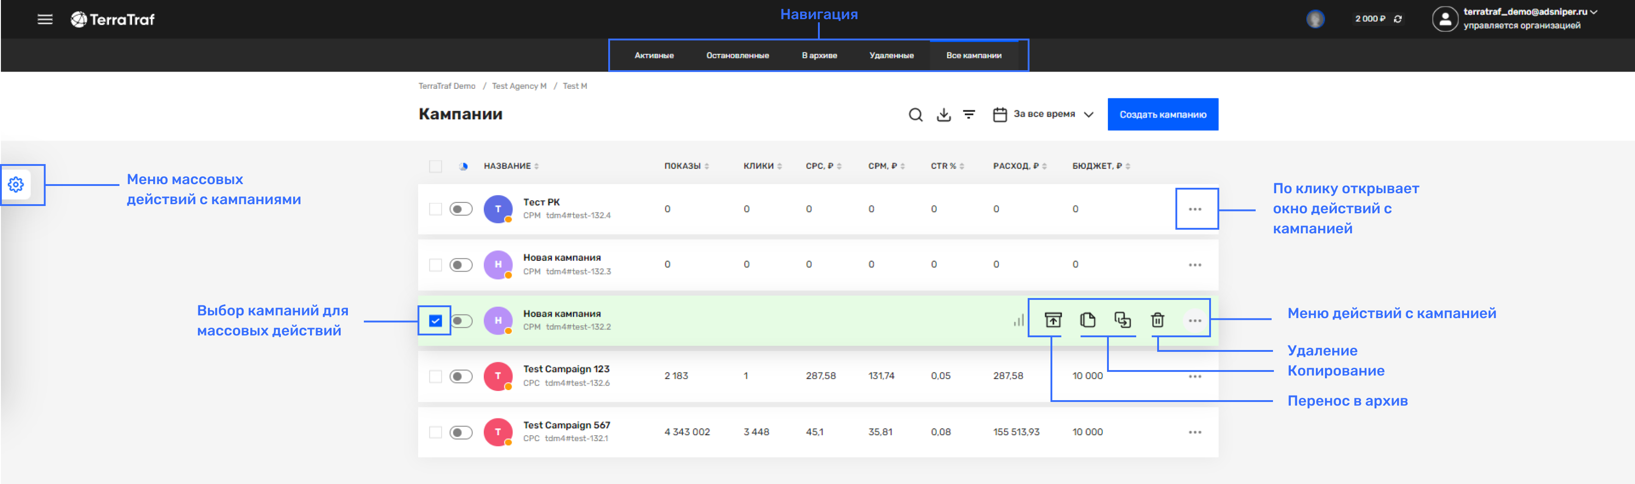This screenshot has width=1635, height=484.
Task: Open the Test Campaign 567 name
Action: point(566,425)
